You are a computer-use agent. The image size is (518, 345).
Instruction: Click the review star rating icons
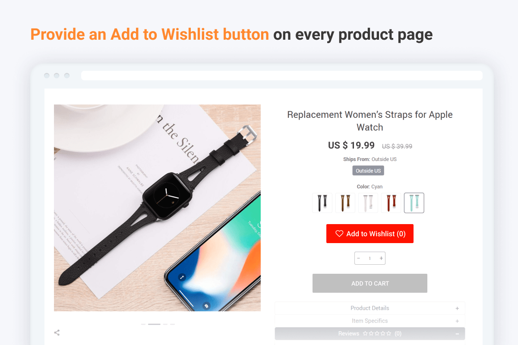(x=377, y=333)
